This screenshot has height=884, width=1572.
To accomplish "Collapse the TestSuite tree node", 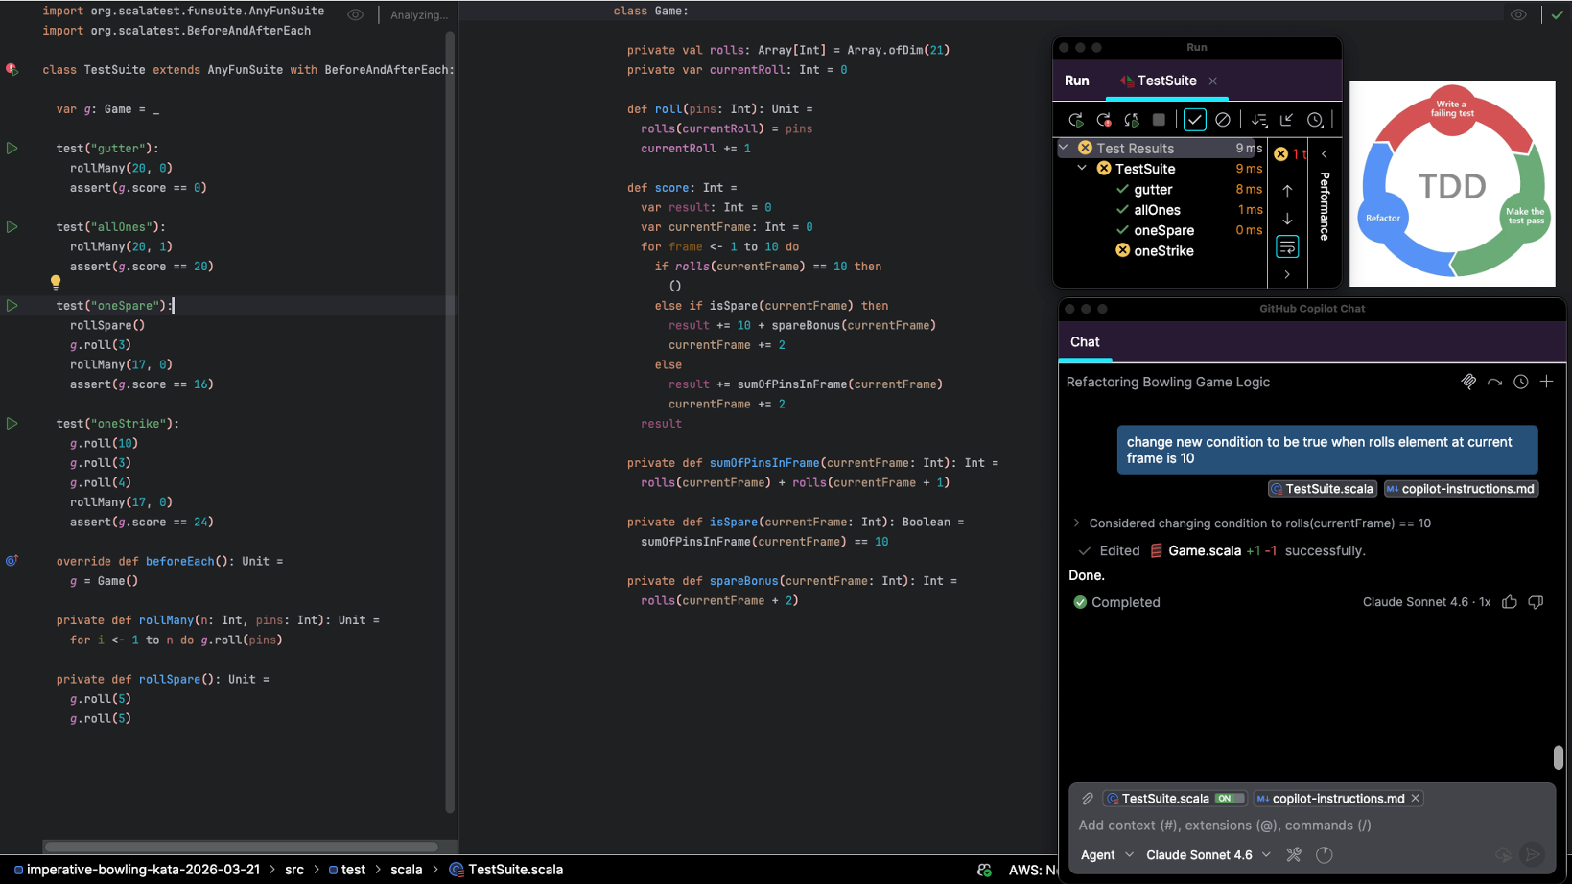I will pos(1083,169).
